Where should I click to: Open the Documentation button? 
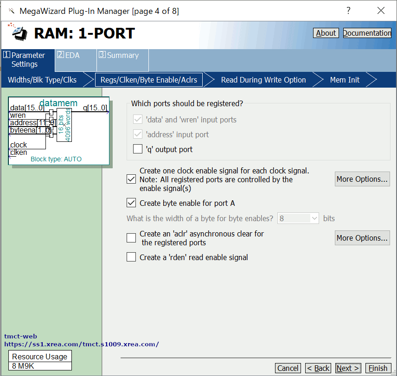coord(367,33)
